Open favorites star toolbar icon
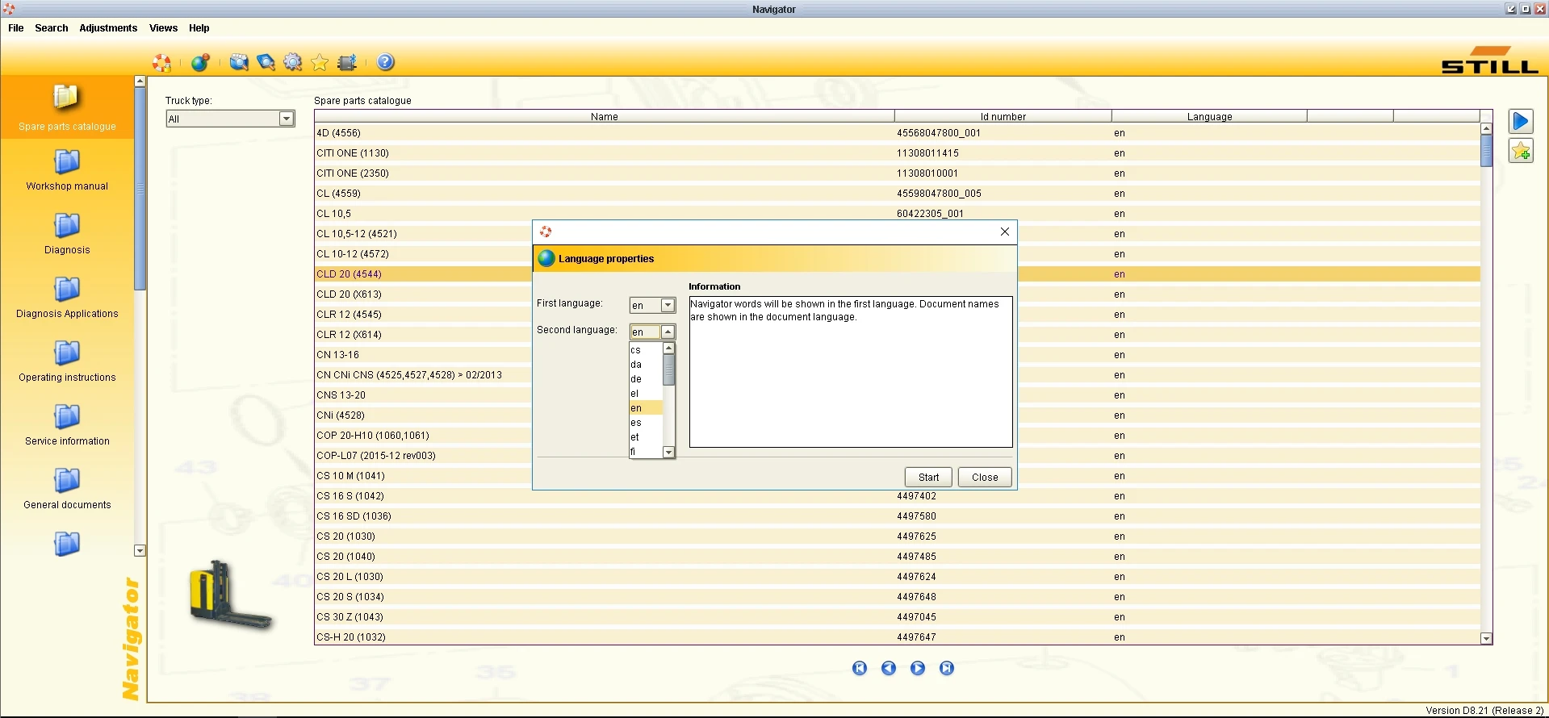The width and height of the screenshot is (1549, 718). tap(320, 62)
